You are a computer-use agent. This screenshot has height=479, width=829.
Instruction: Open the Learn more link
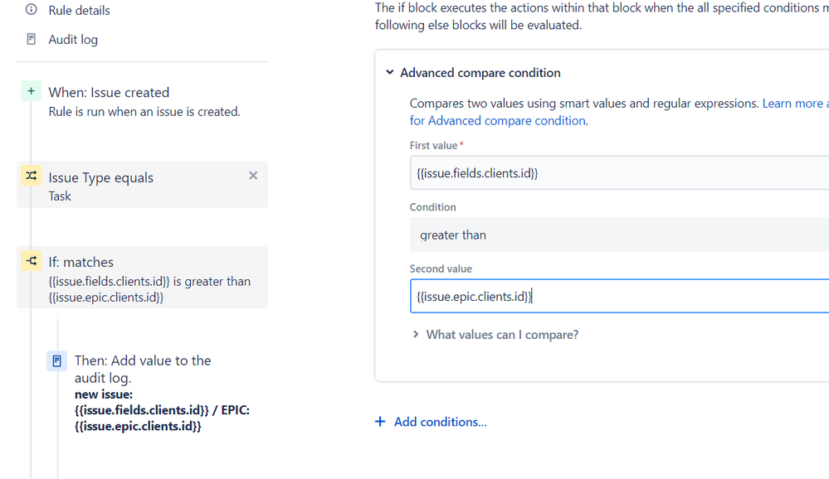[792, 104]
